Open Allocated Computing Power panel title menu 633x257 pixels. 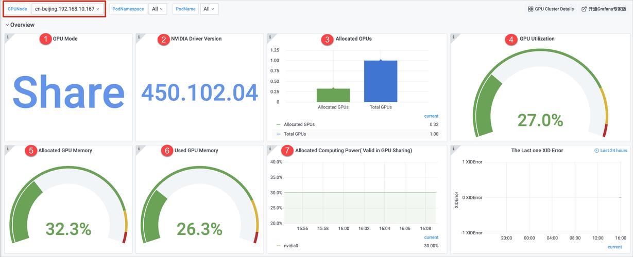click(353, 151)
